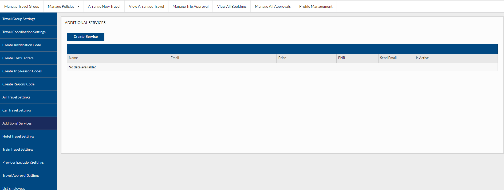Image resolution: width=504 pixels, height=190 pixels.
Task: Select Additional Services in the sidebar
Action: [x=29, y=123]
